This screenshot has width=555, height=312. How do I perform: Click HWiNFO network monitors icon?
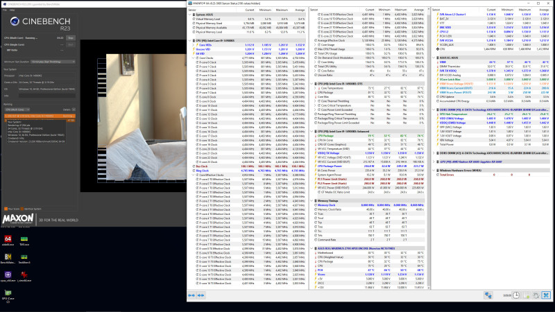pyautogui.click(x=488, y=295)
